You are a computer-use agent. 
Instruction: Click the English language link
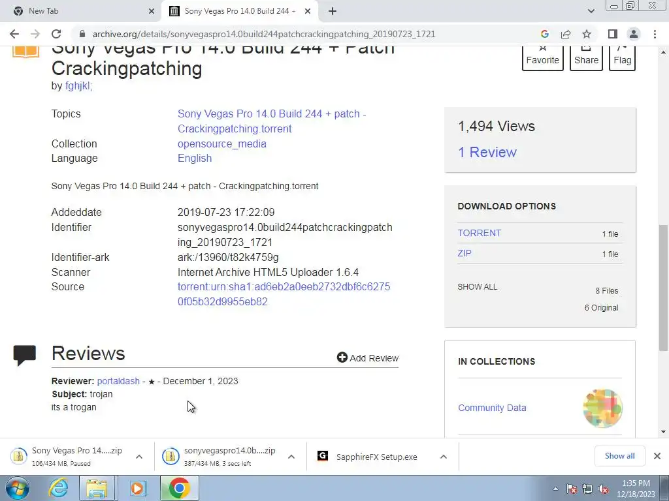[x=195, y=158]
